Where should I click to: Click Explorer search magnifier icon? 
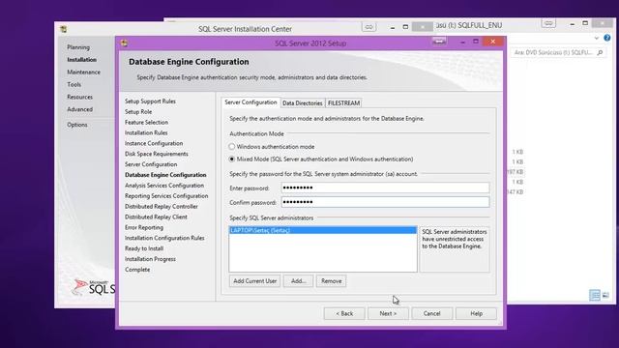(600, 52)
